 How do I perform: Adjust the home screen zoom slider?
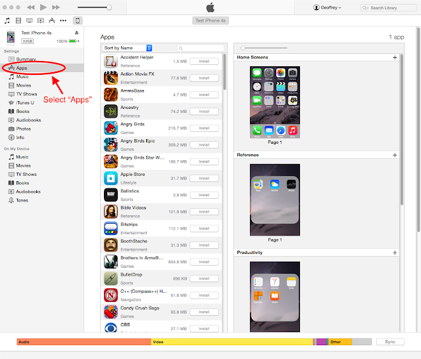tap(243, 48)
